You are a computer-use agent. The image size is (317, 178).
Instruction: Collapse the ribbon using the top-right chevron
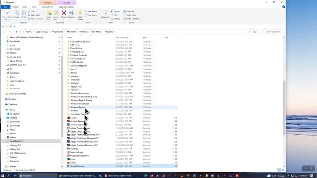click(280, 7)
